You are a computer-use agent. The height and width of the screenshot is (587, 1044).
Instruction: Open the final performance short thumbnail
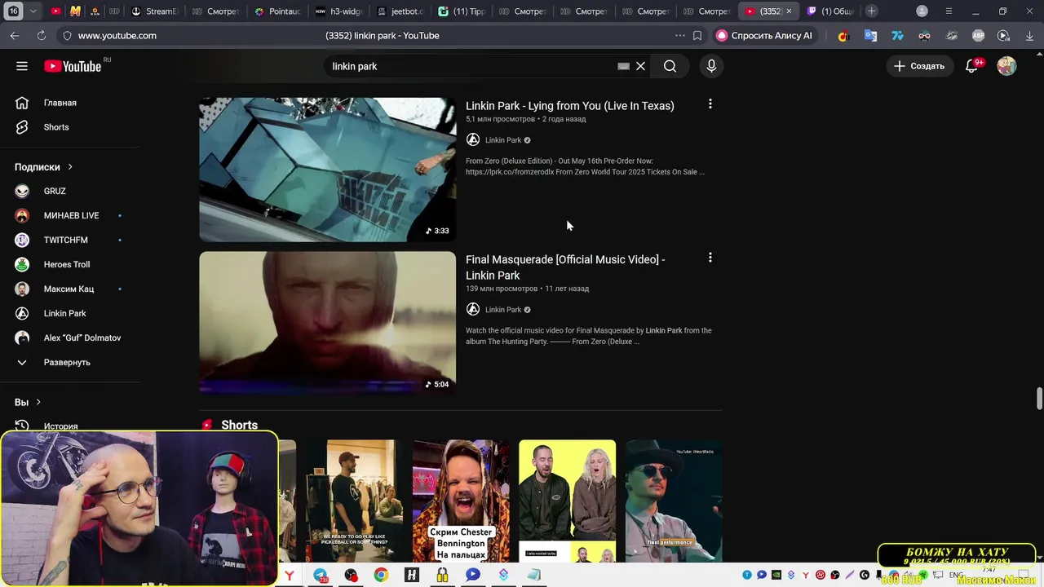674,501
